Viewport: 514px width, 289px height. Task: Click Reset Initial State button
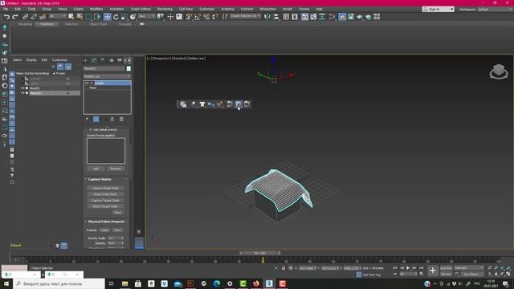click(x=105, y=194)
